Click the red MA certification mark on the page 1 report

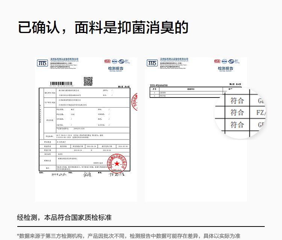[x=108, y=61]
